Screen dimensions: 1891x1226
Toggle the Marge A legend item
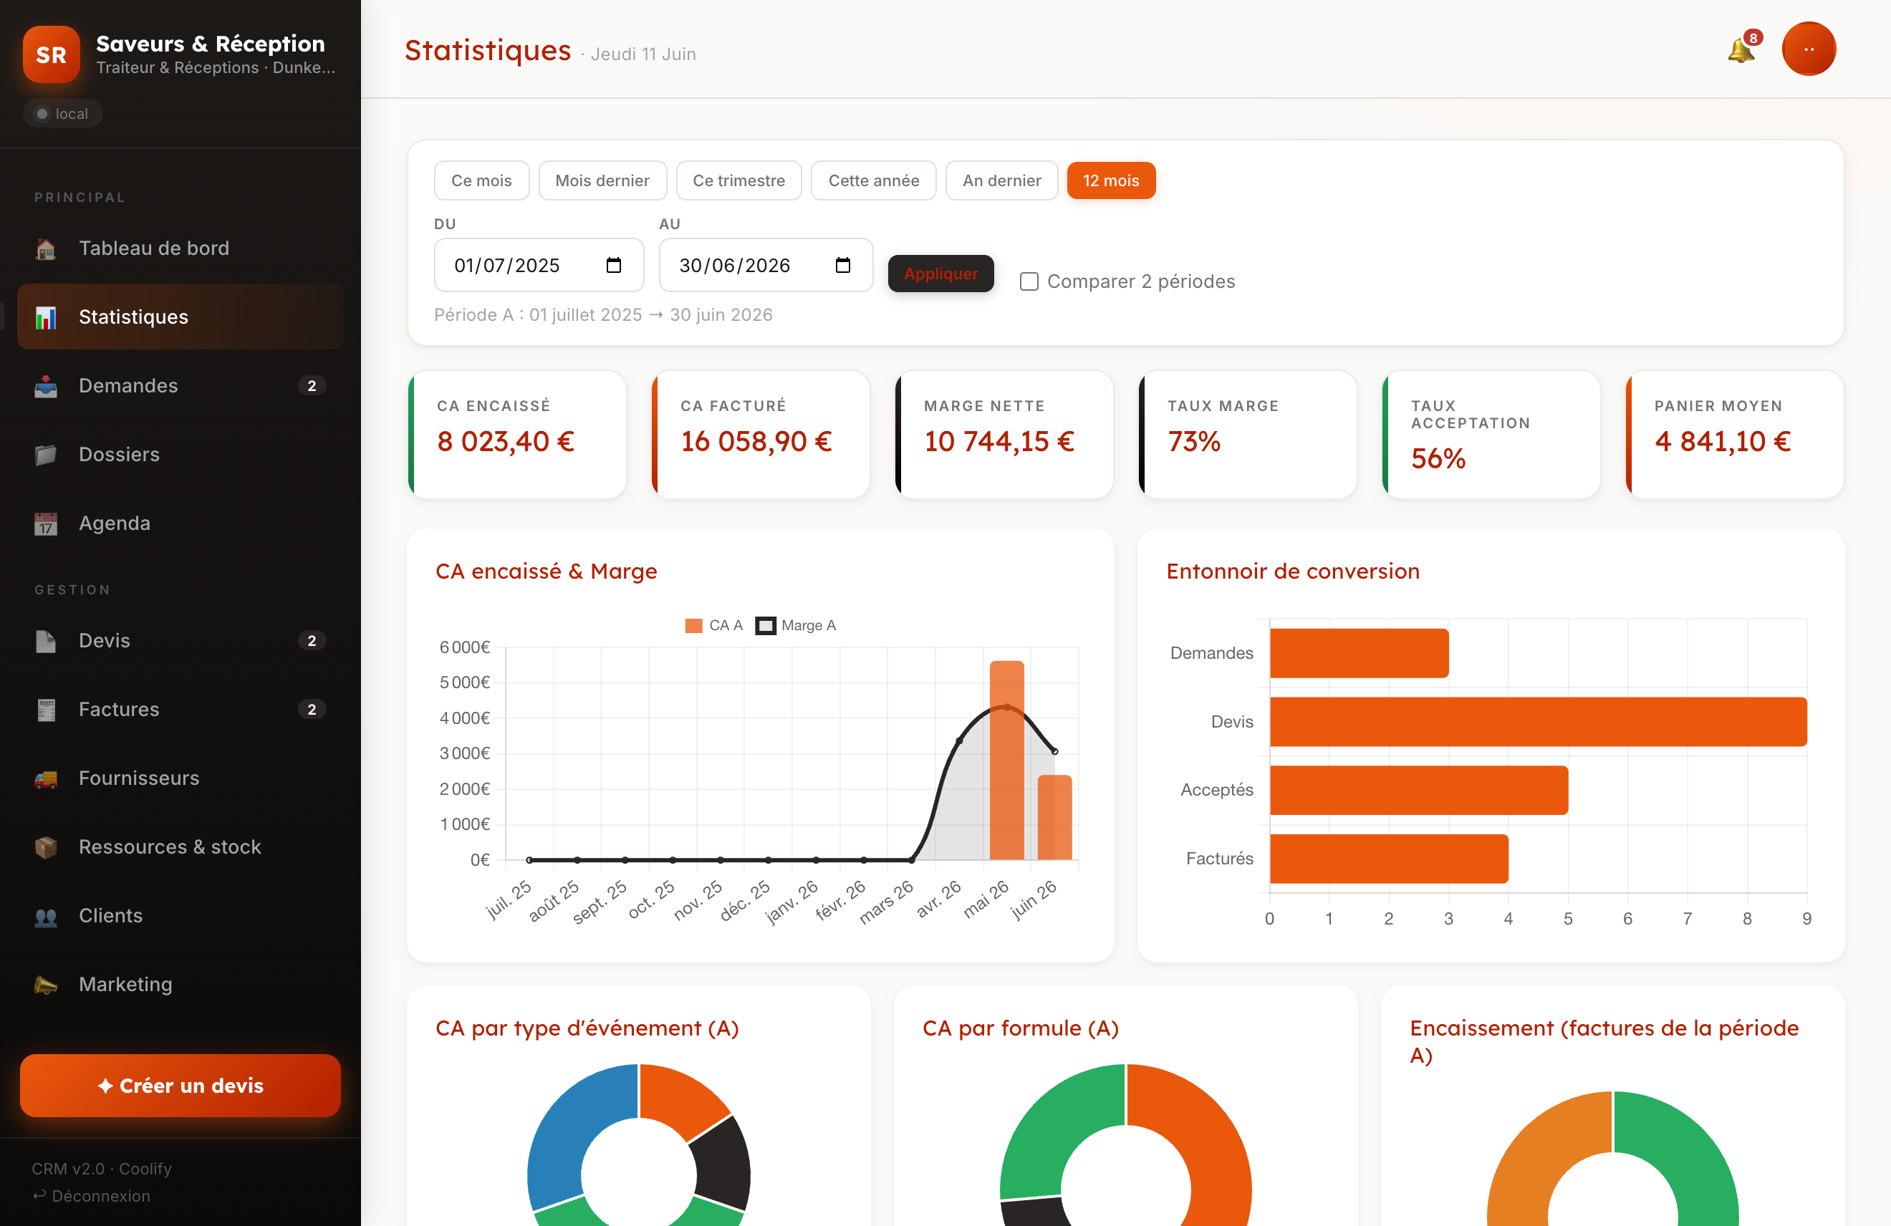(795, 625)
